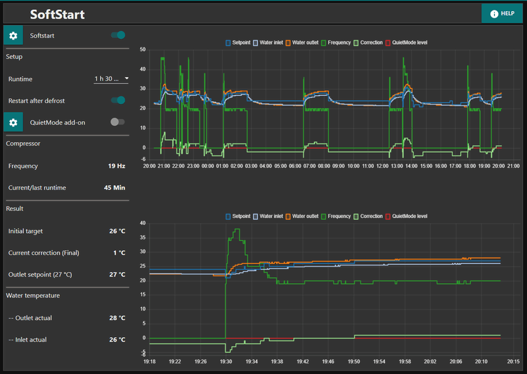Toggle Setpoint series in lower chart legend
Viewport: 527px width, 374px height.
pyautogui.click(x=238, y=217)
